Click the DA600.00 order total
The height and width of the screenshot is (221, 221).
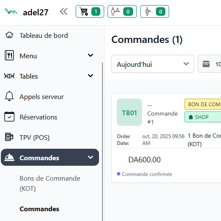[144, 160]
